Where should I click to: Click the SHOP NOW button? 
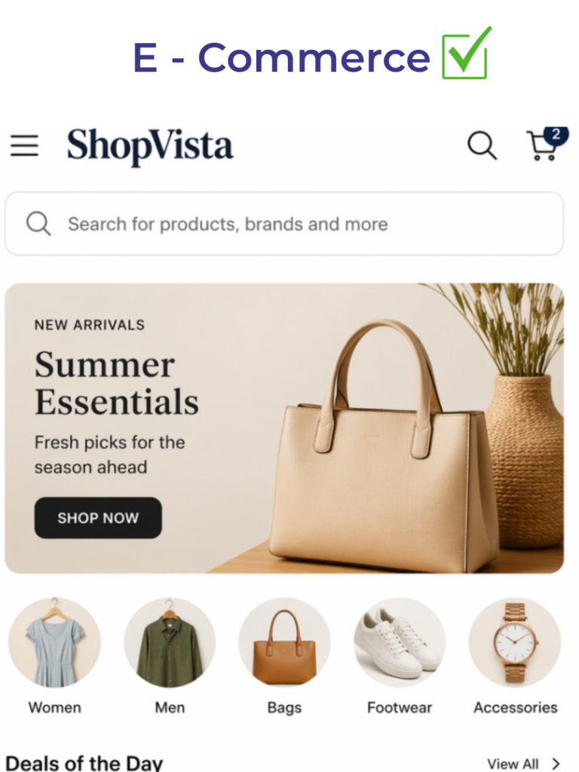pyautogui.click(x=98, y=517)
